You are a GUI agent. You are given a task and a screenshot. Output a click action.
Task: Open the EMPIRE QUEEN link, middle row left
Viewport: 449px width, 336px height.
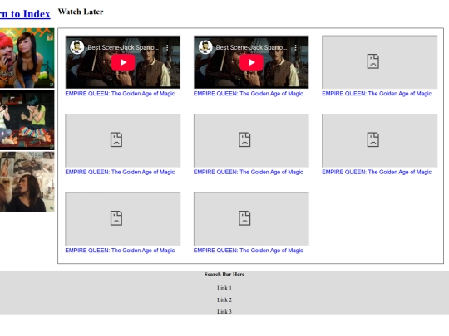(x=120, y=172)
